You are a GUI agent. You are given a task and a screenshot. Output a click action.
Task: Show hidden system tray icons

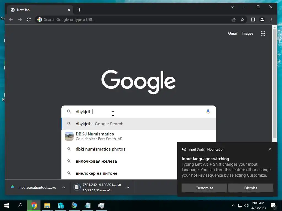click(x=233, y=206)
